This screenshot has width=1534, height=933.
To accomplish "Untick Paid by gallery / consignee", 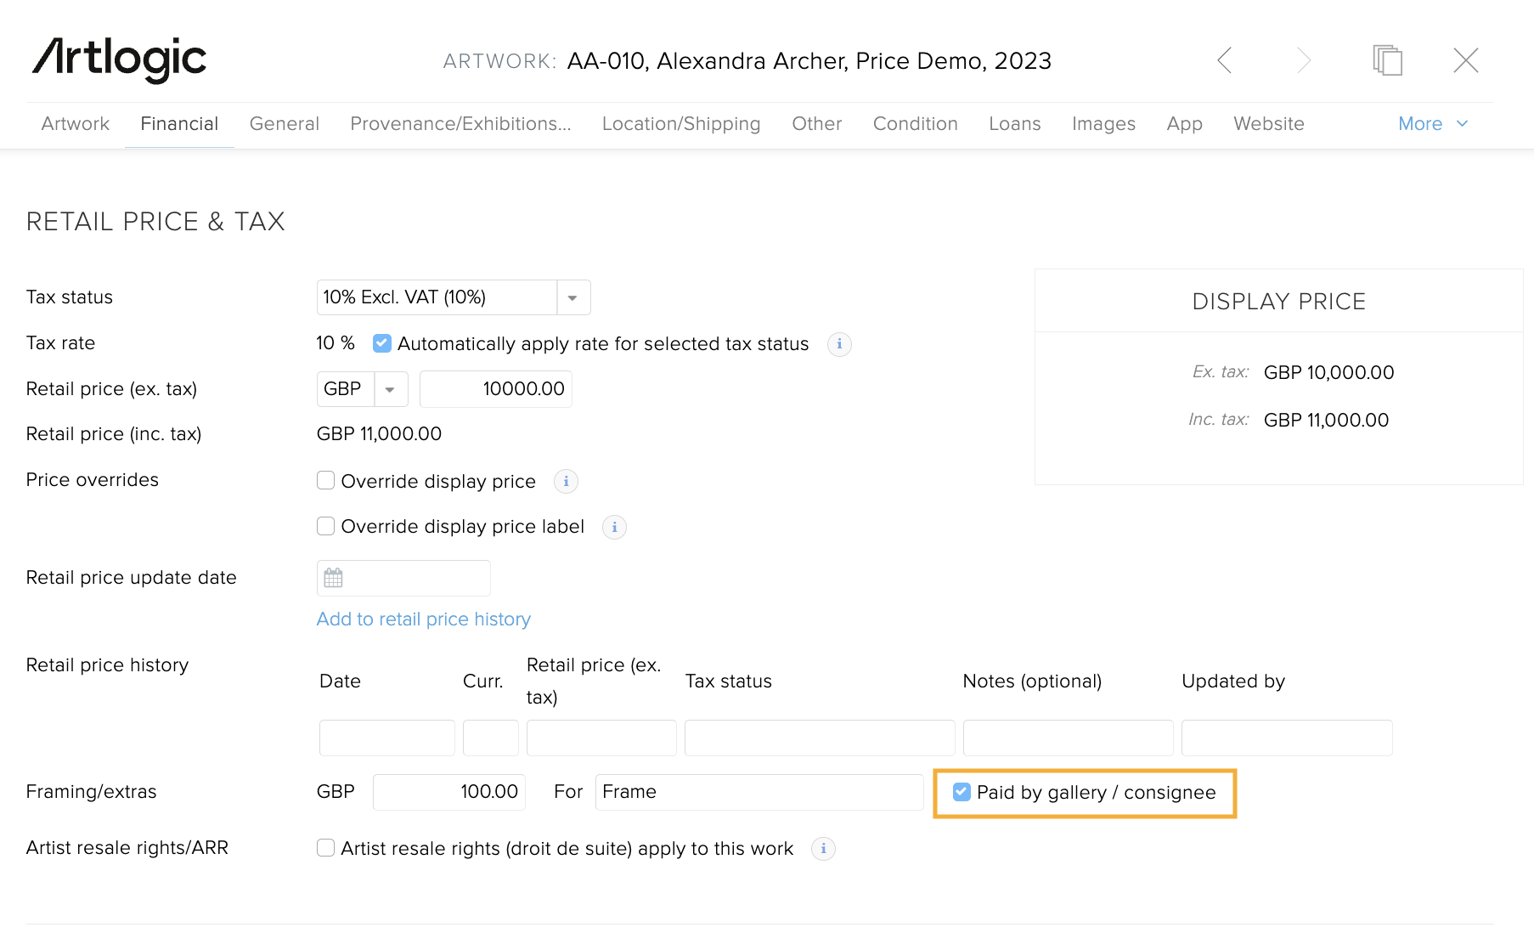I will pyautogui.click(x=962, y=792).
